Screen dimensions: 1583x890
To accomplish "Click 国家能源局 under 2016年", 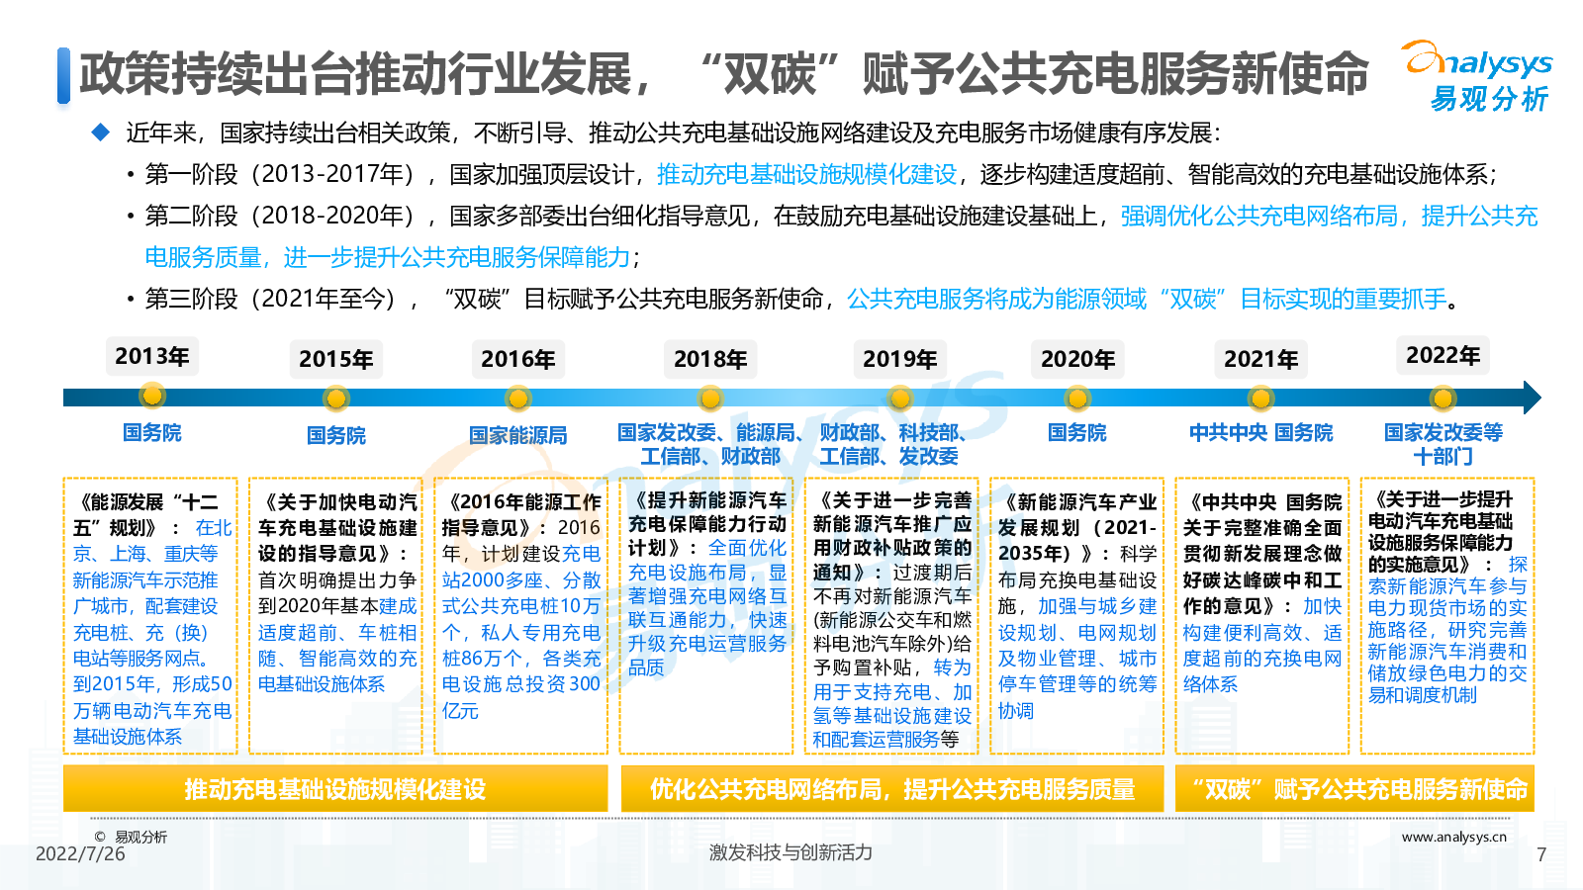I will pos(518,435).
